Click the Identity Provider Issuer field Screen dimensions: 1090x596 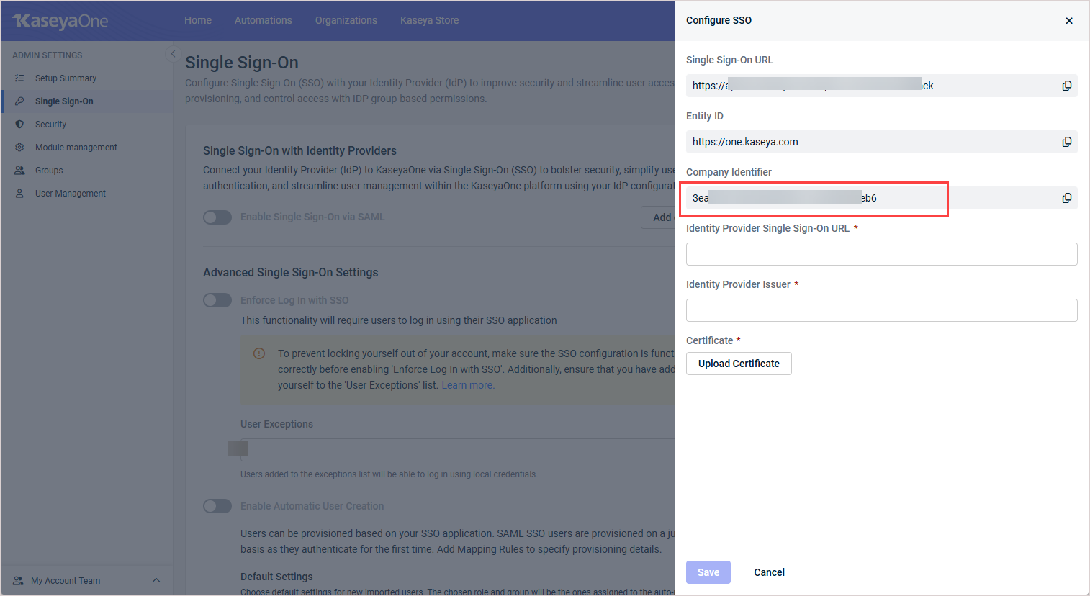(881, 310)
